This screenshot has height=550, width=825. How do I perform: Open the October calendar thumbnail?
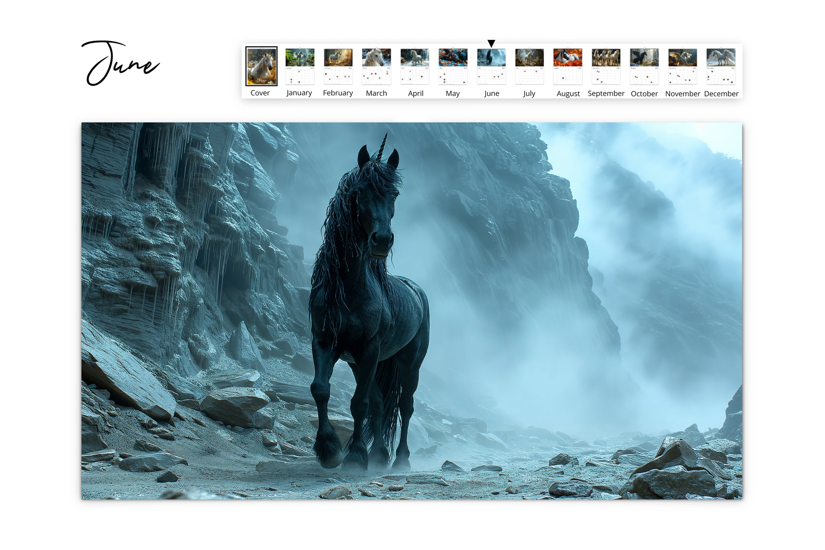click(x=644, y=67)
